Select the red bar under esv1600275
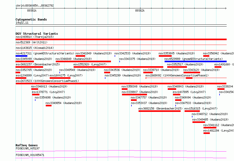Image resolution: width=234 pixels, height=161 pixels. coord(60,78)
